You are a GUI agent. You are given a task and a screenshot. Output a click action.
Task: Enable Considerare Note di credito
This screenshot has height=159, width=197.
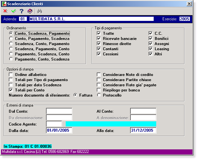click(99, 74)
